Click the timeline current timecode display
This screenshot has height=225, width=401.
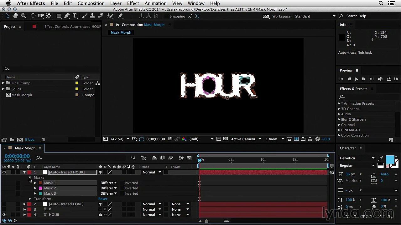pos(17,156)
